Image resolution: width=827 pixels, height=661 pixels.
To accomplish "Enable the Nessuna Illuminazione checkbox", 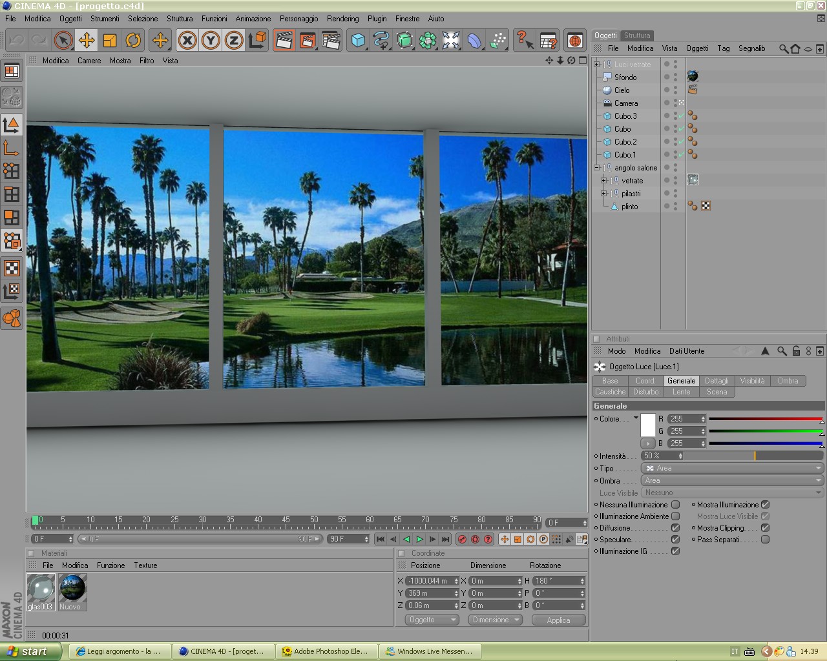I will [675, 505].
